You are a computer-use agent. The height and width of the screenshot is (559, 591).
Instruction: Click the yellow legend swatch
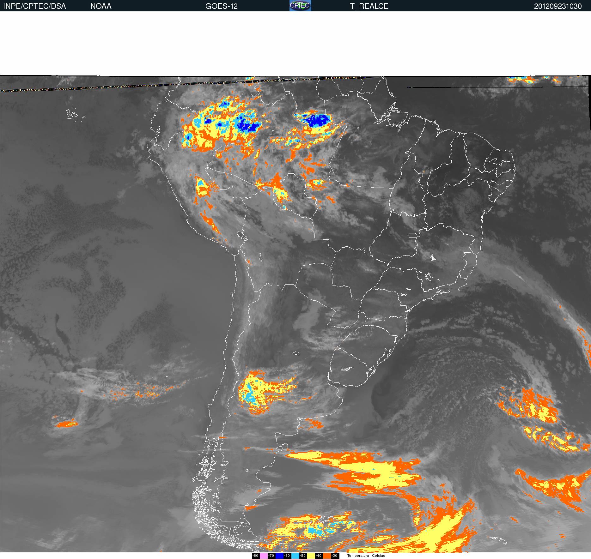click(x=311, y=556)
